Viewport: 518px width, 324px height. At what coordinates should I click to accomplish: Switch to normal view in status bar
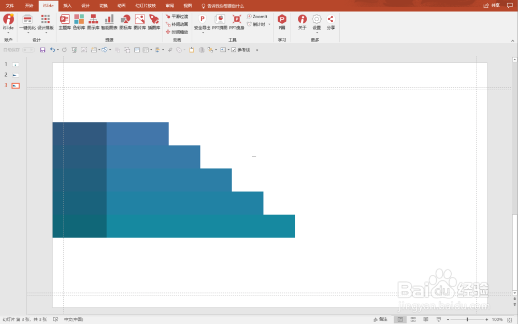tap(400, 319)
